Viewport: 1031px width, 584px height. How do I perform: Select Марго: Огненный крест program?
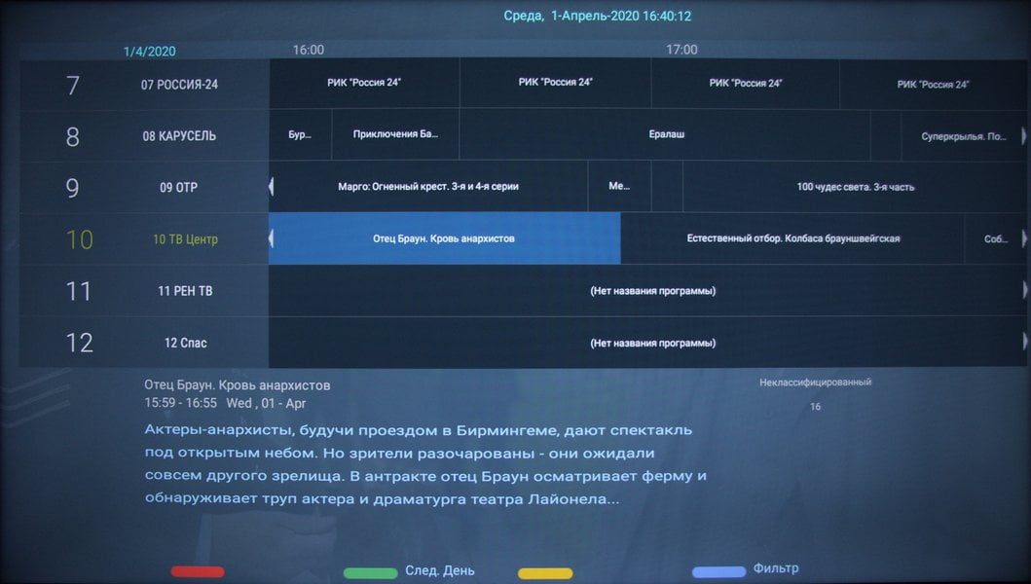(x=428, y=187)
